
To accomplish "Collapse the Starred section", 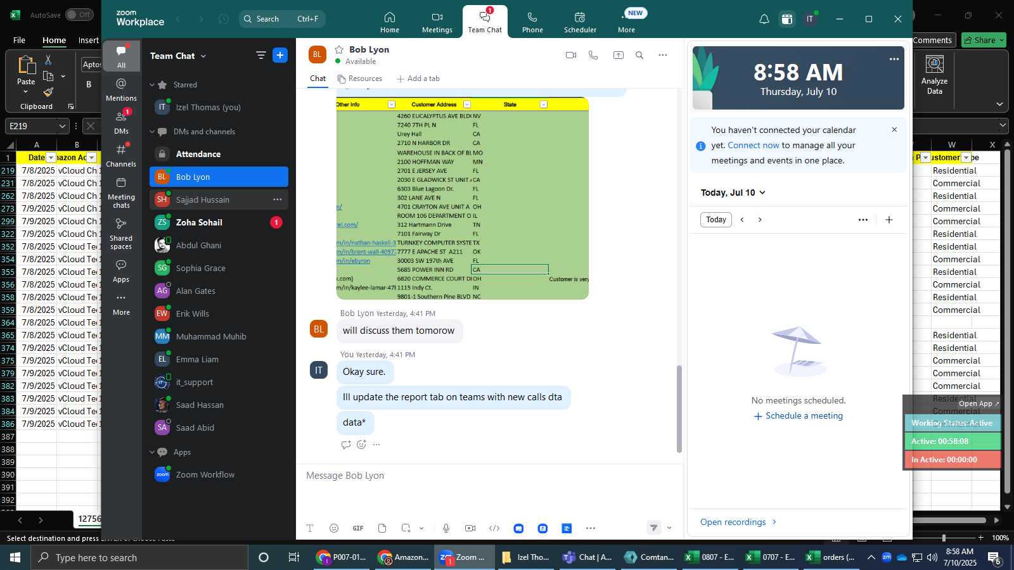I will [152, 85].
